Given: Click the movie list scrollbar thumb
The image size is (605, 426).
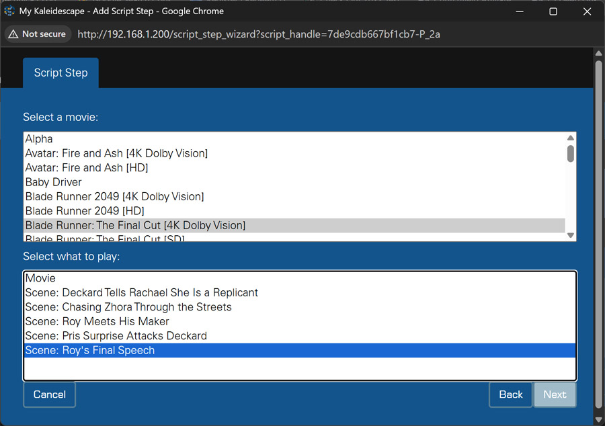Looking at the screenshot, I should tap(571, 153).
